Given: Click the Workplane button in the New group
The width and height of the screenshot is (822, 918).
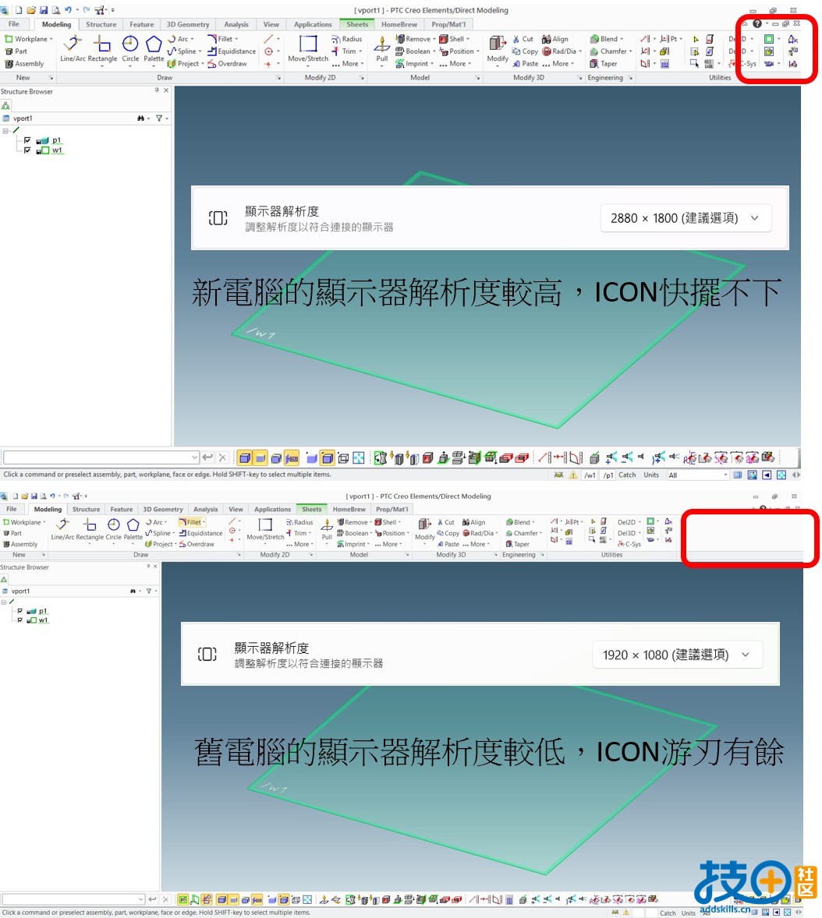Looking at the screenshot, I should pos(27,38).
